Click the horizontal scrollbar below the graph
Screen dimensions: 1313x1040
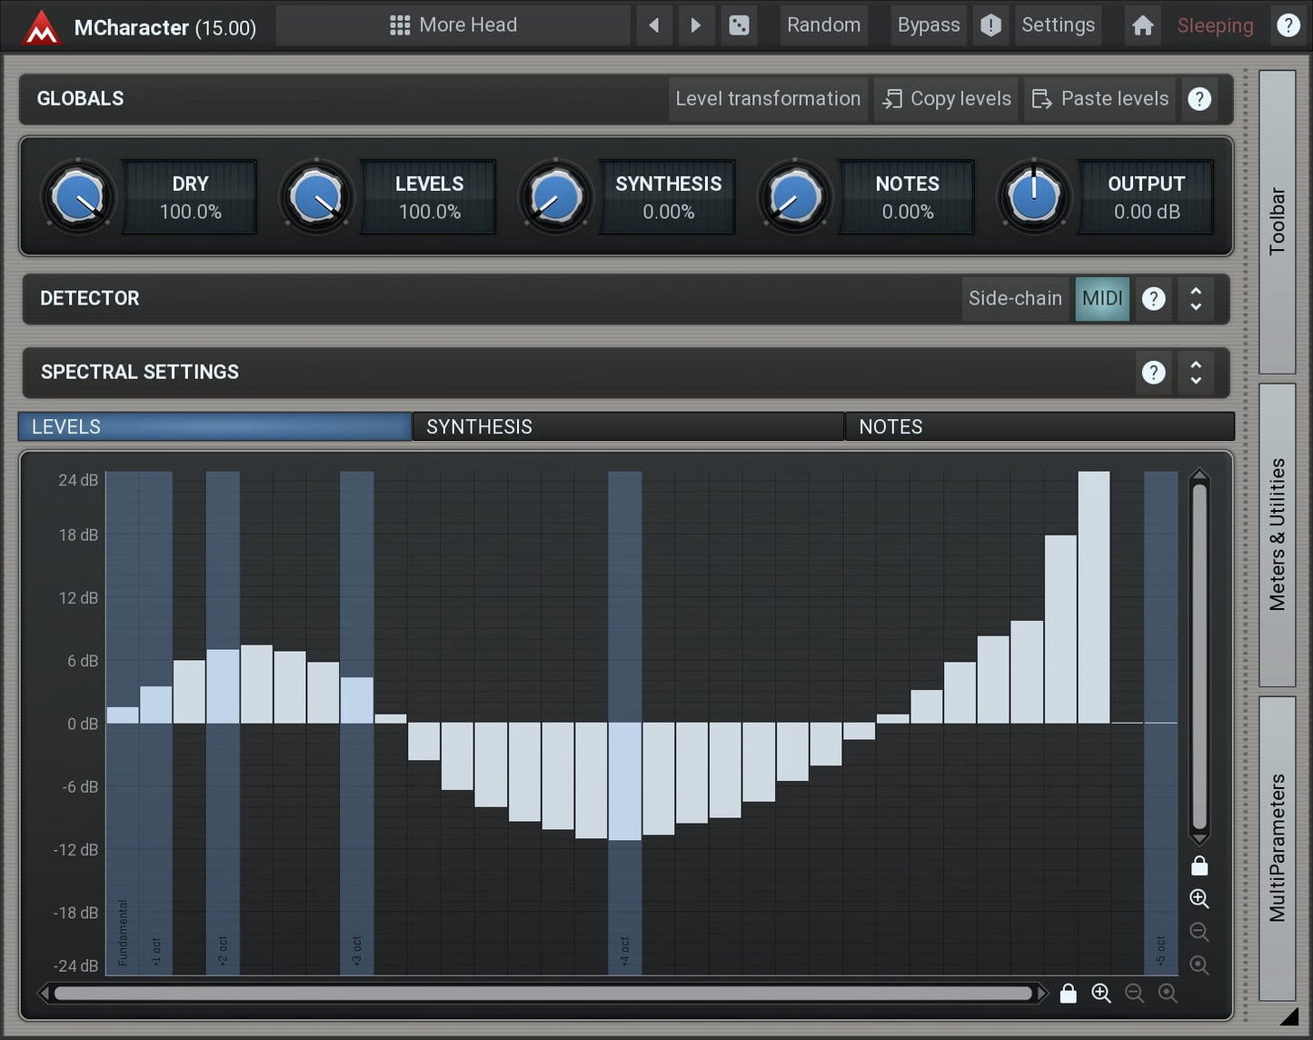pyautogui.click(x=542, y=994)
